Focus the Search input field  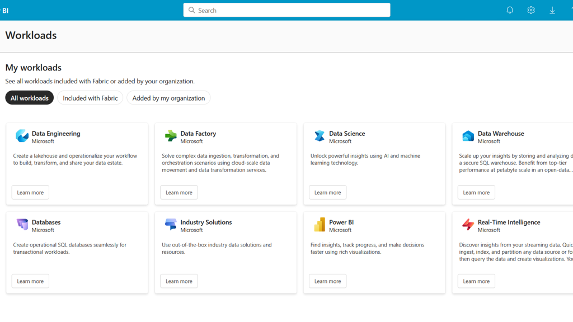[287, 10]
